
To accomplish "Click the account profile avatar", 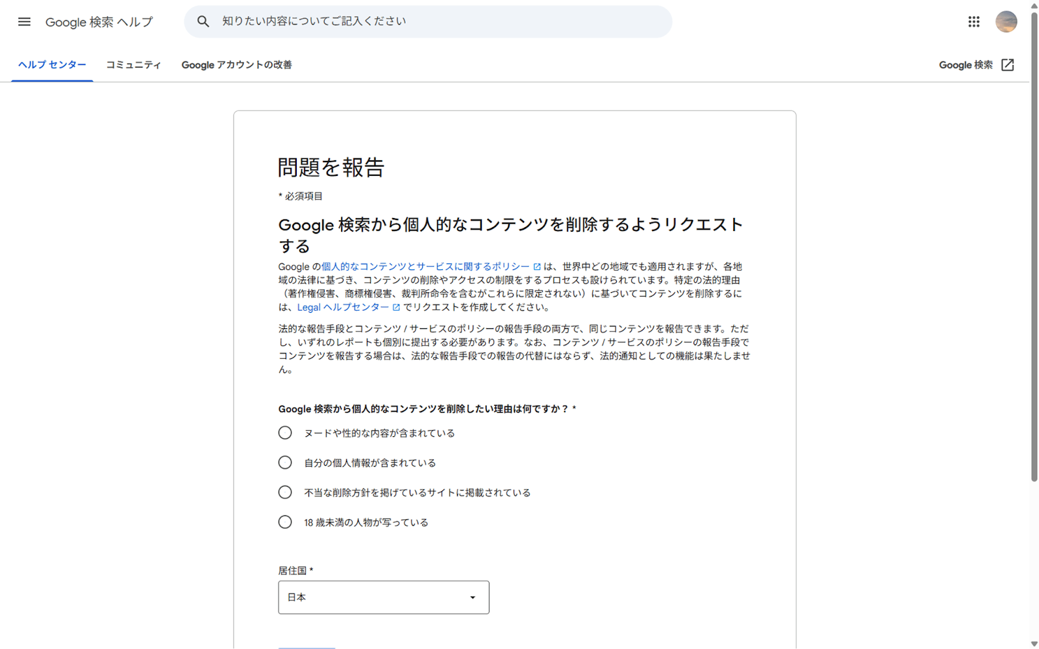I will [1005, 21].
